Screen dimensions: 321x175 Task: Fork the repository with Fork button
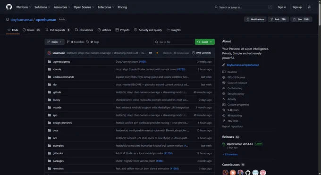(279, 19)
